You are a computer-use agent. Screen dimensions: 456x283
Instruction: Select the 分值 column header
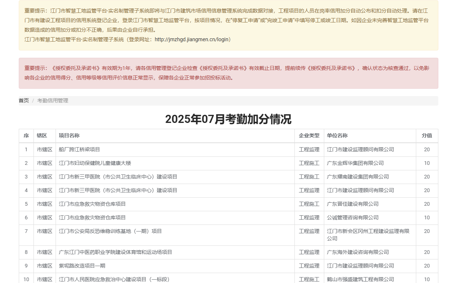click(427, 135)
